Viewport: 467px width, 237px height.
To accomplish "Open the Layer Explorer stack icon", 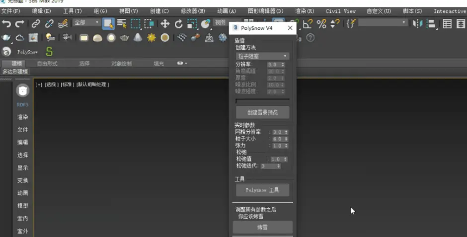I will coord(461,23).
